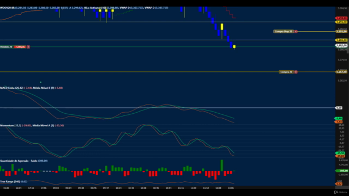This screenshot has height=196, width=349.
Task: Click the 12:08 time axis label
Action: tap(218, 188)
